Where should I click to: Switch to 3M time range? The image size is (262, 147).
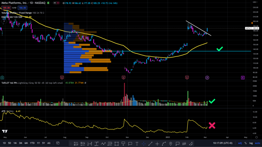tap(21, 143)
